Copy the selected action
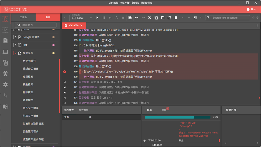Image resolution: width=261 pixels, height=147 pixels. (156, 18)
